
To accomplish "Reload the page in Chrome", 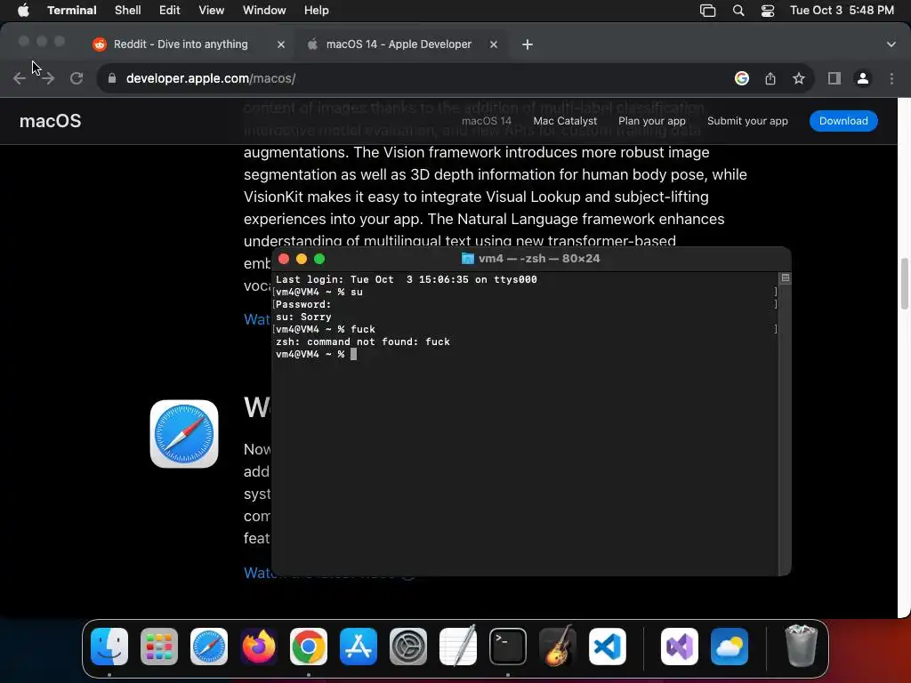I will coord(77,78).
